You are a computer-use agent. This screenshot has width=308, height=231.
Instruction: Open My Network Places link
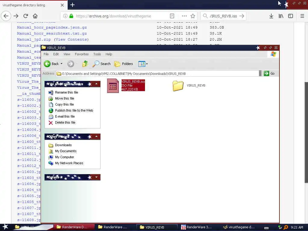[69, 163]
